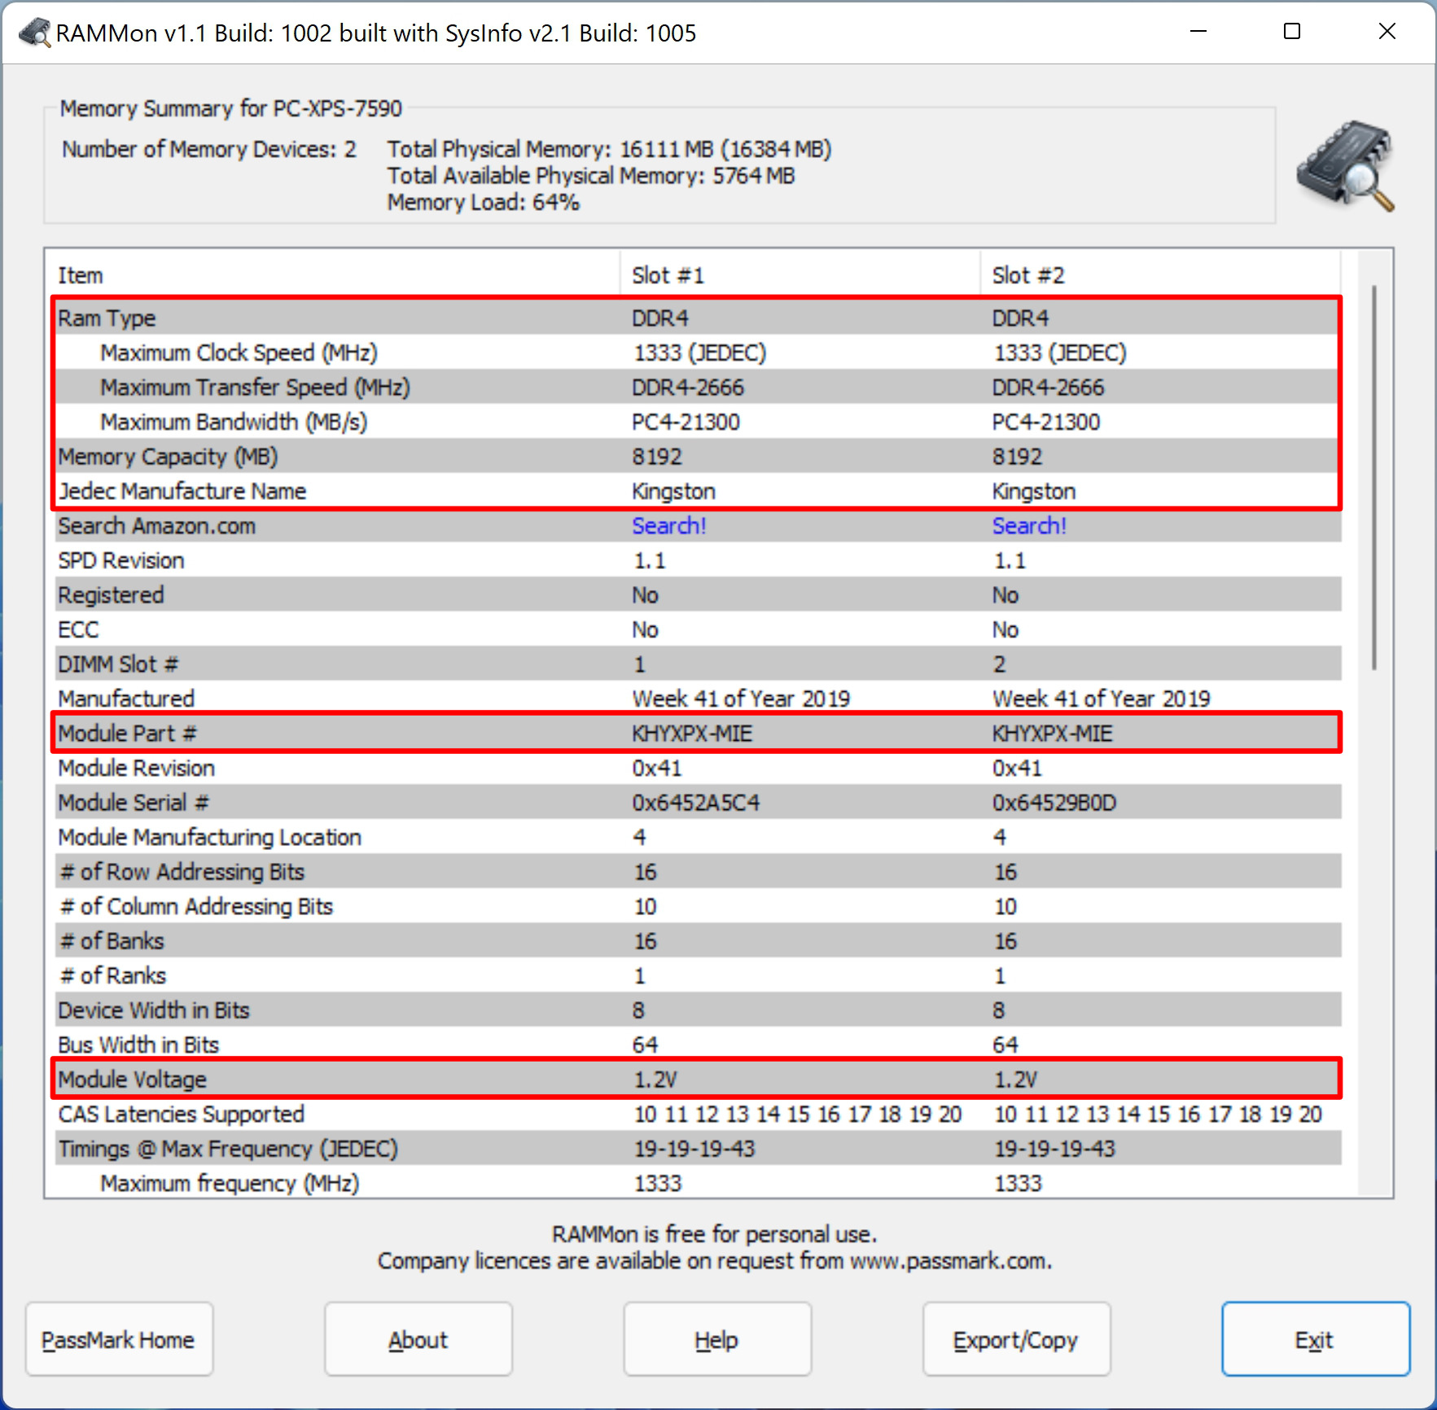The width and height of the screenshot is (1437, 1410).
Task: Click the RAMMon window title text
Action: 376,33
